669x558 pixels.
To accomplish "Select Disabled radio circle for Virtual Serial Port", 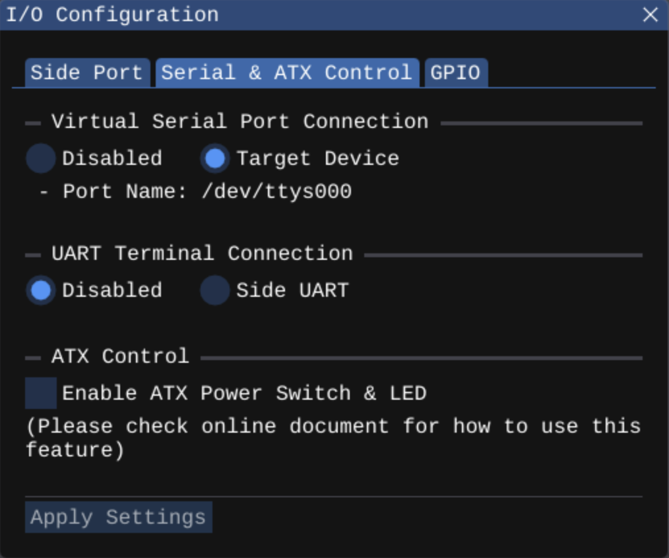I will (x=41, y=159).
